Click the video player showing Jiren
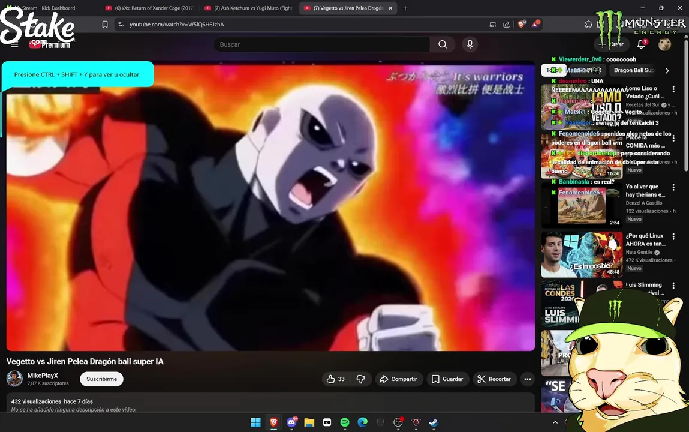Screen dimensions: 689x432 270,206
